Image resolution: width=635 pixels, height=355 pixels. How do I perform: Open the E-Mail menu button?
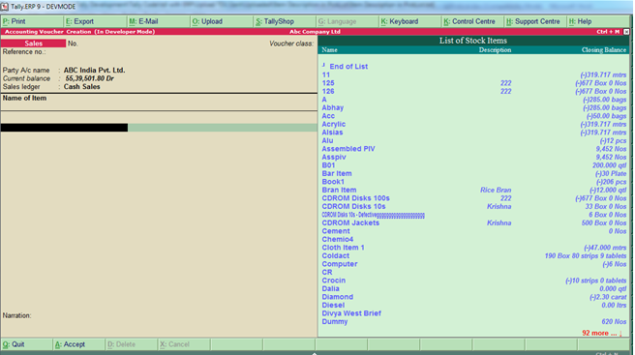(x=159, y=21)
